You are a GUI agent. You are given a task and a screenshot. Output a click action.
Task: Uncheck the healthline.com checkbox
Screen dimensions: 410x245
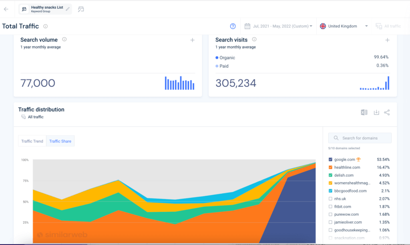(x=330, y=167)
